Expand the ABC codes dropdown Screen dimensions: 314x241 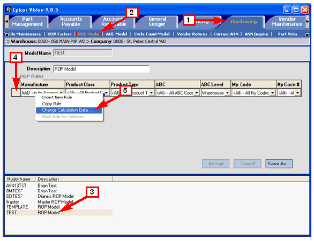pyautogui.click(x=197, y=92)
